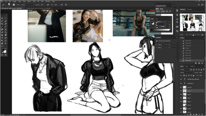This screenshot has width=206, height=116.
Task: Hide the POSING FOR A DESIGN text layer
Action: pos(181,79)
